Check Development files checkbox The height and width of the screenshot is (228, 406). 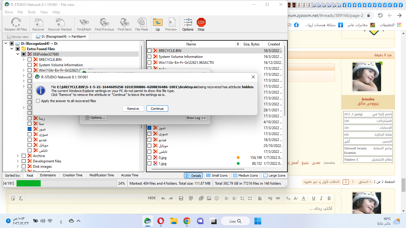click(23, 161)
